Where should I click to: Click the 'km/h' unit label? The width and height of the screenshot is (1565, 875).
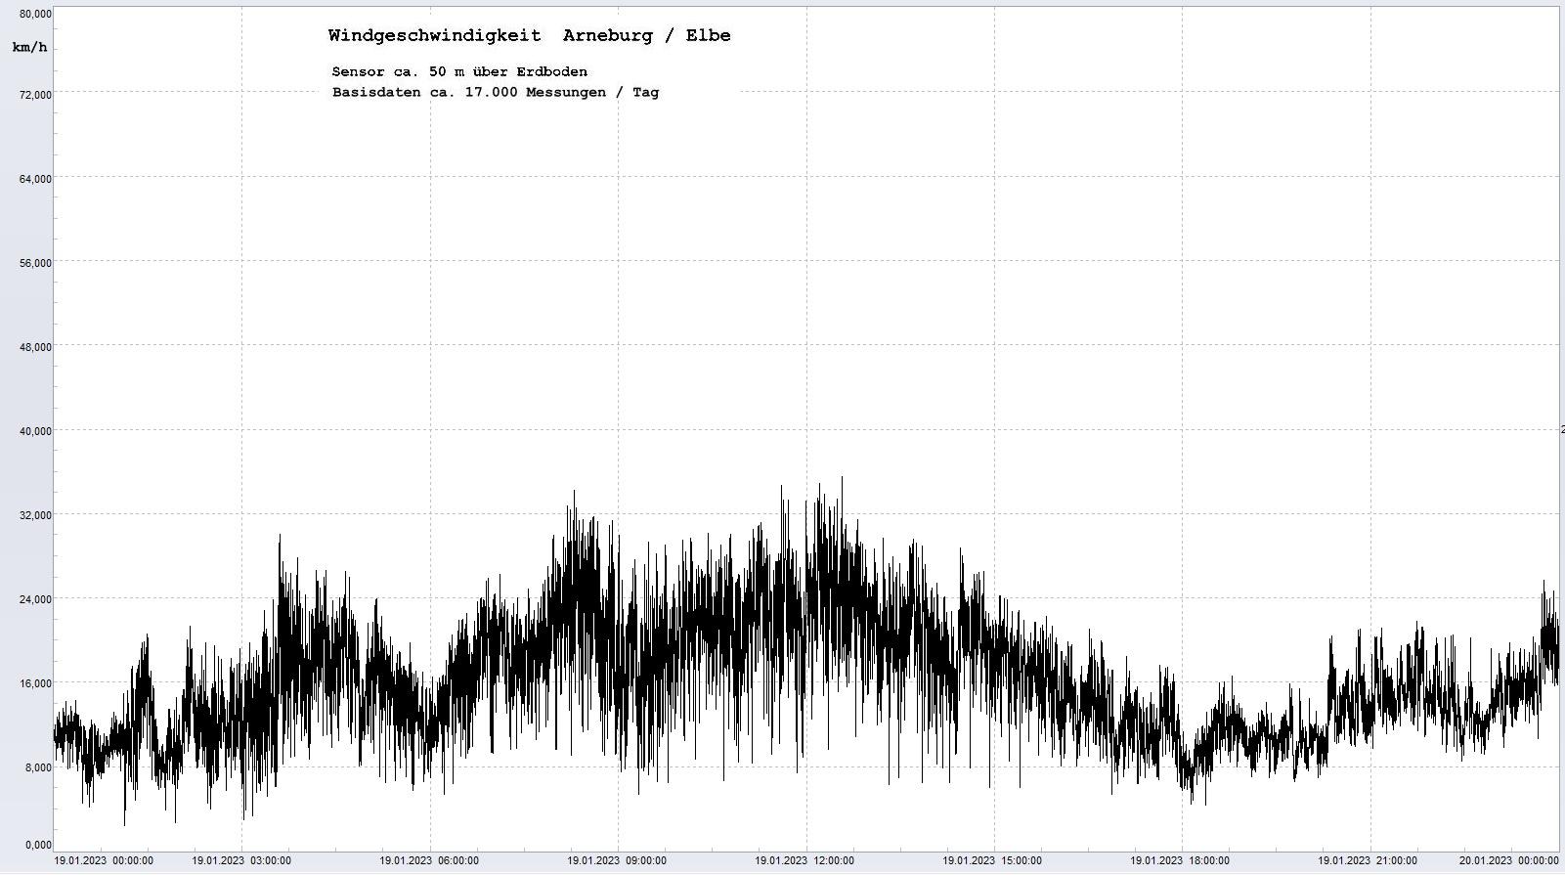(29, 48)
